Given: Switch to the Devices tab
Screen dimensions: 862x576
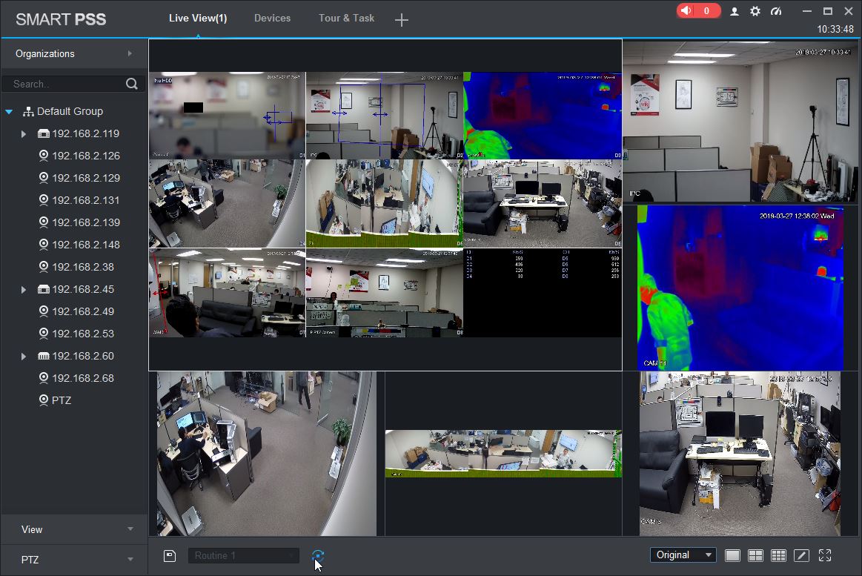Looking at the screenshot, I should click(272, 18).
